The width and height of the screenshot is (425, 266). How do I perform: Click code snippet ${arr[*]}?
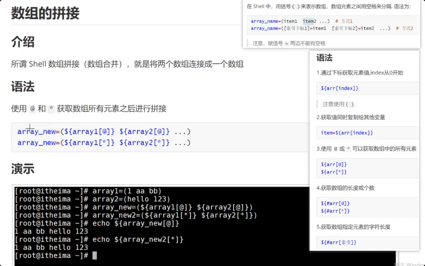334,172
